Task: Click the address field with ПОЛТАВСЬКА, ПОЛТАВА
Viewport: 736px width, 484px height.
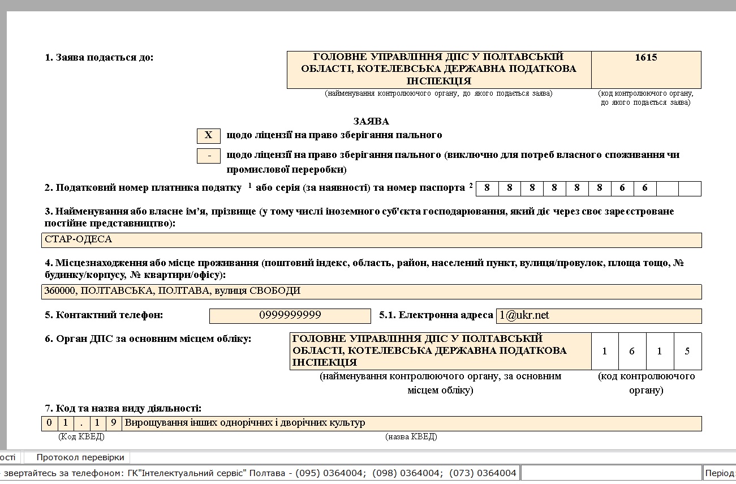Action: pos(371,292)
